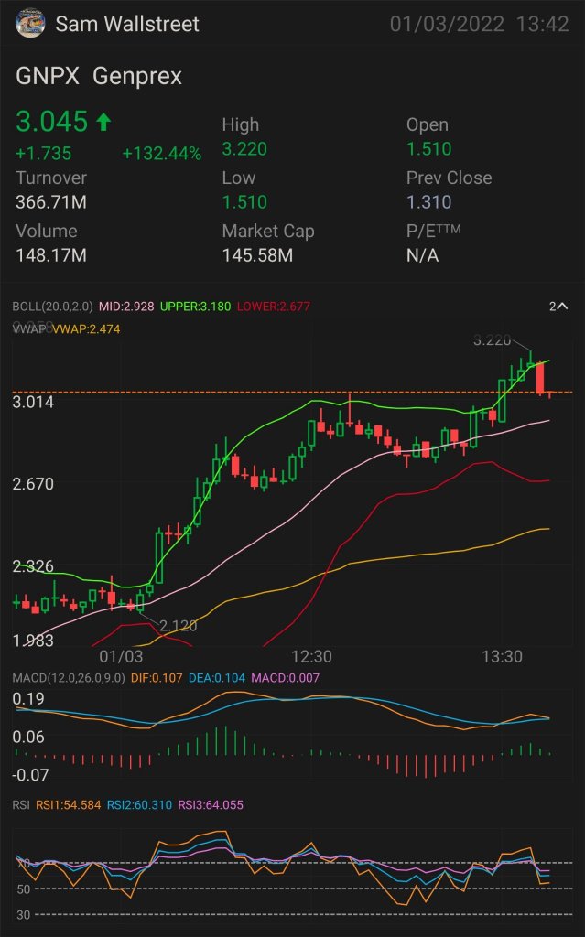The image size is (585, 937).
Task: Tap the 3.220 high marker on chart
Action: 493,340
